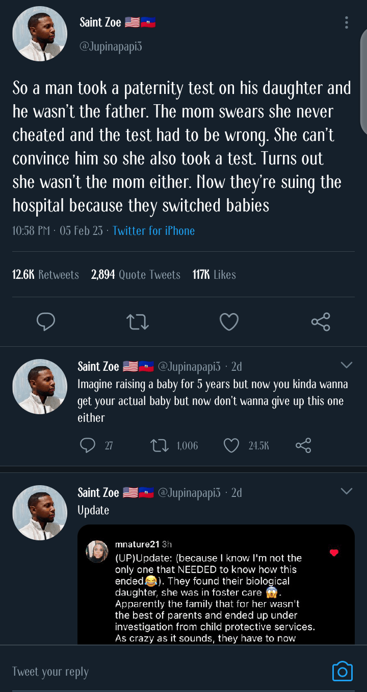Type in the "Tweet your reply" field
367x692 pixels.
click(x=153, y=672)
